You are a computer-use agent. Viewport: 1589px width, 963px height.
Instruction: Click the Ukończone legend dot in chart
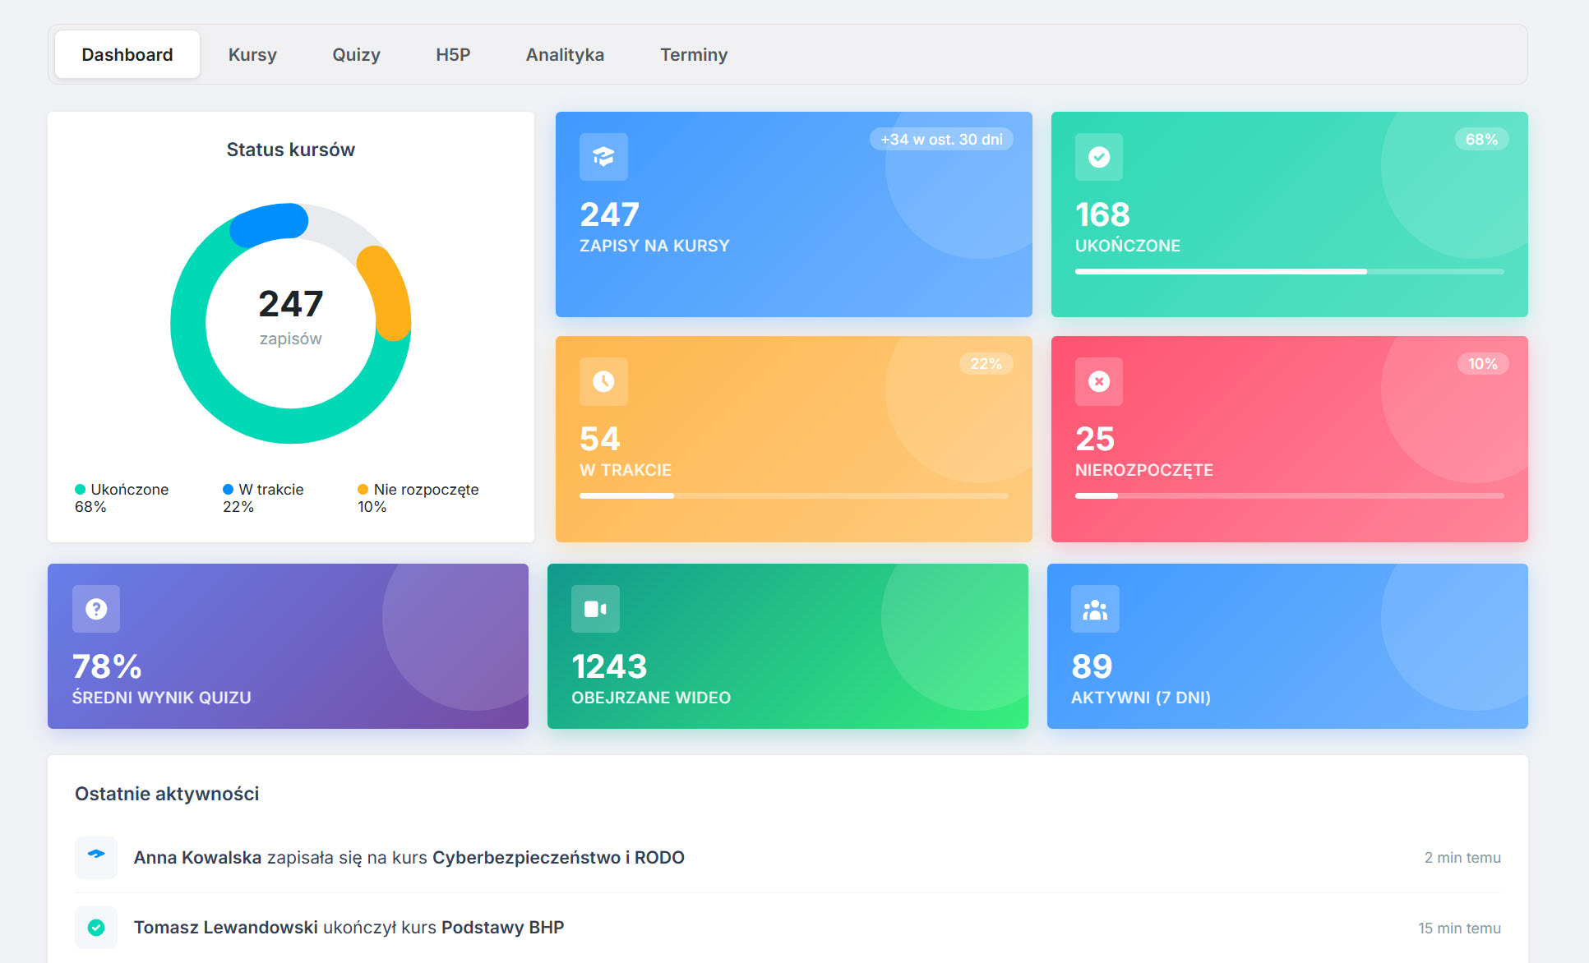click(80, 490)
